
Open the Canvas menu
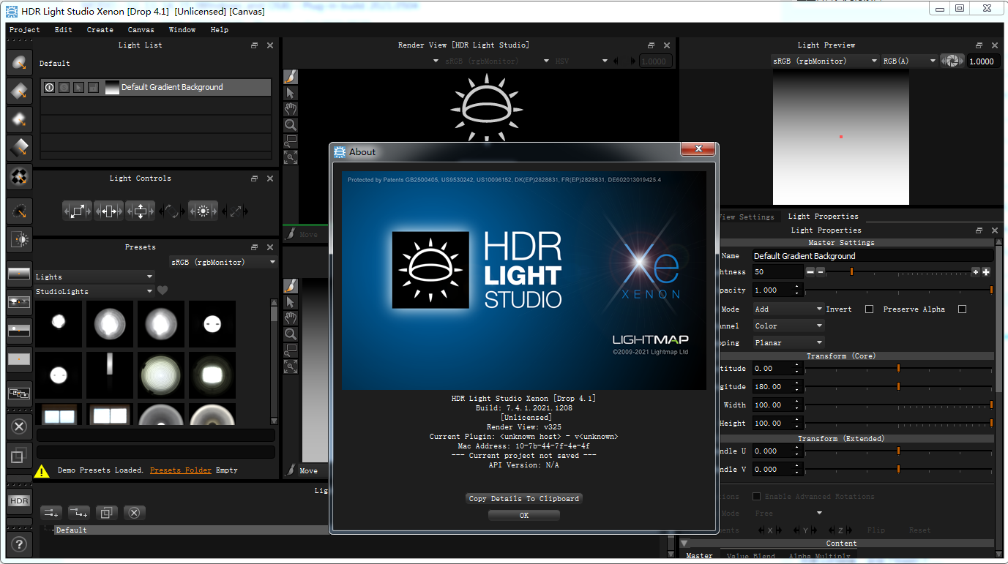[141, 29]
